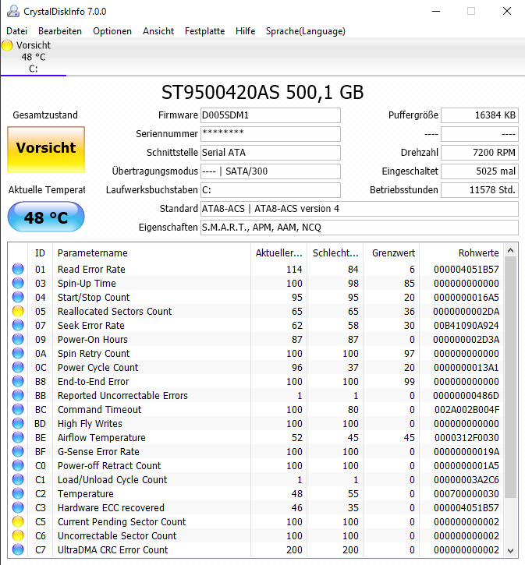Click the Eigenschaften S.M.A.R.T. field
This screenshot has width=525, height=565.
pyautogui.click(x=359, y=228)
